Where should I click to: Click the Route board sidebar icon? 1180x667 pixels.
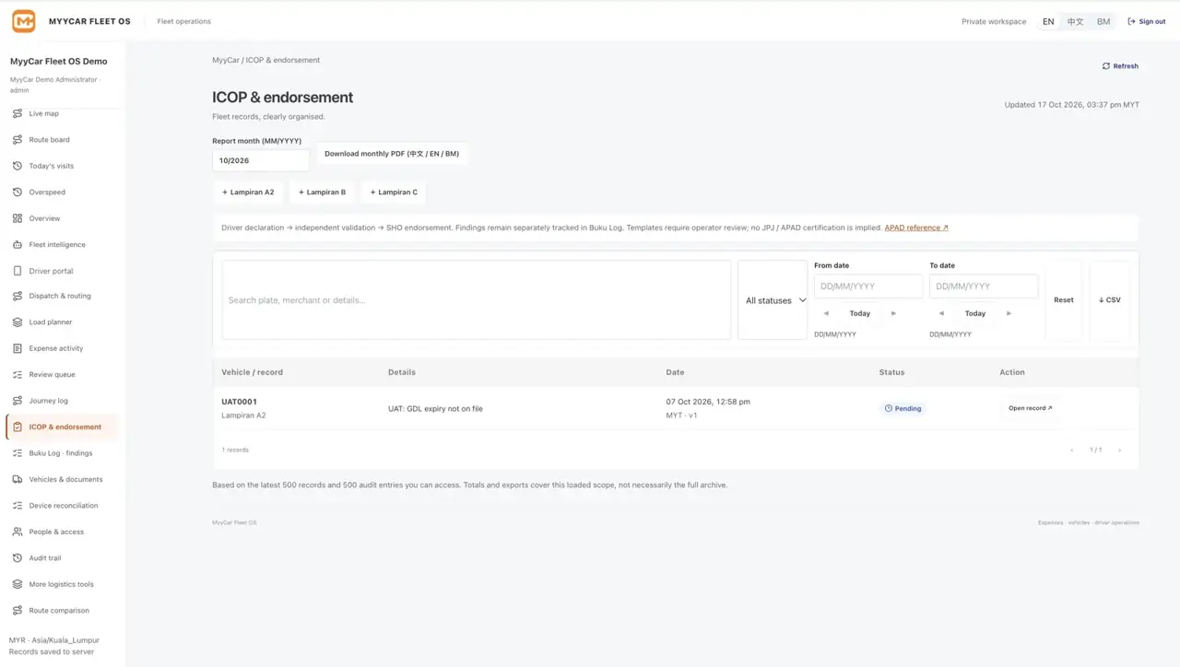click(18, 140)
